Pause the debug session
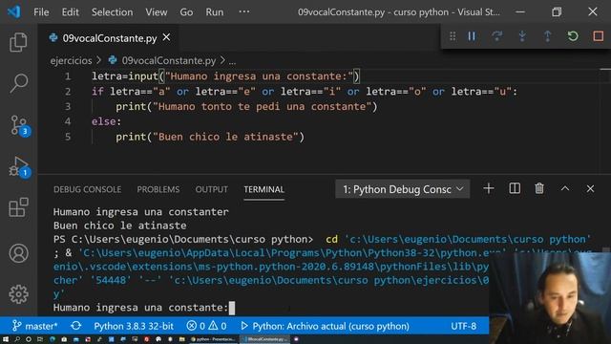 click(x=472, y=36)
